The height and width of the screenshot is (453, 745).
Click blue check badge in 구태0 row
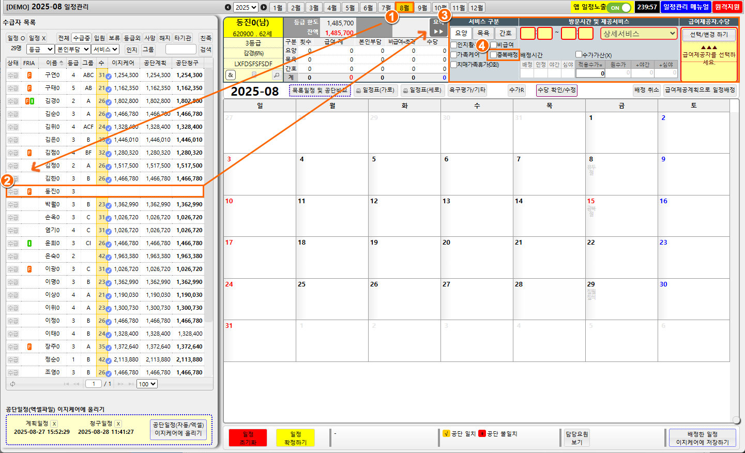109,88
